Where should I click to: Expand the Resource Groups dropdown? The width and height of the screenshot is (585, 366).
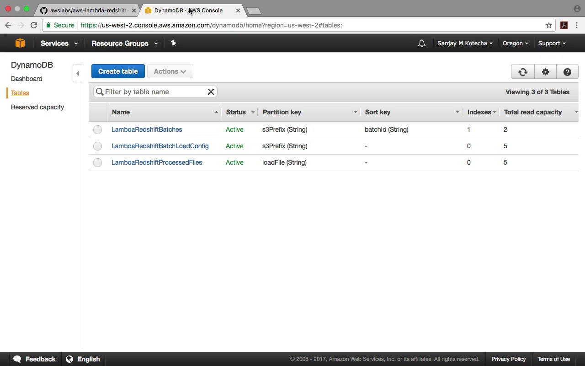(x=125, y=43)
